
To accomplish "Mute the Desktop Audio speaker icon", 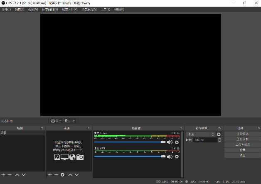I will [x=170, y=157].
